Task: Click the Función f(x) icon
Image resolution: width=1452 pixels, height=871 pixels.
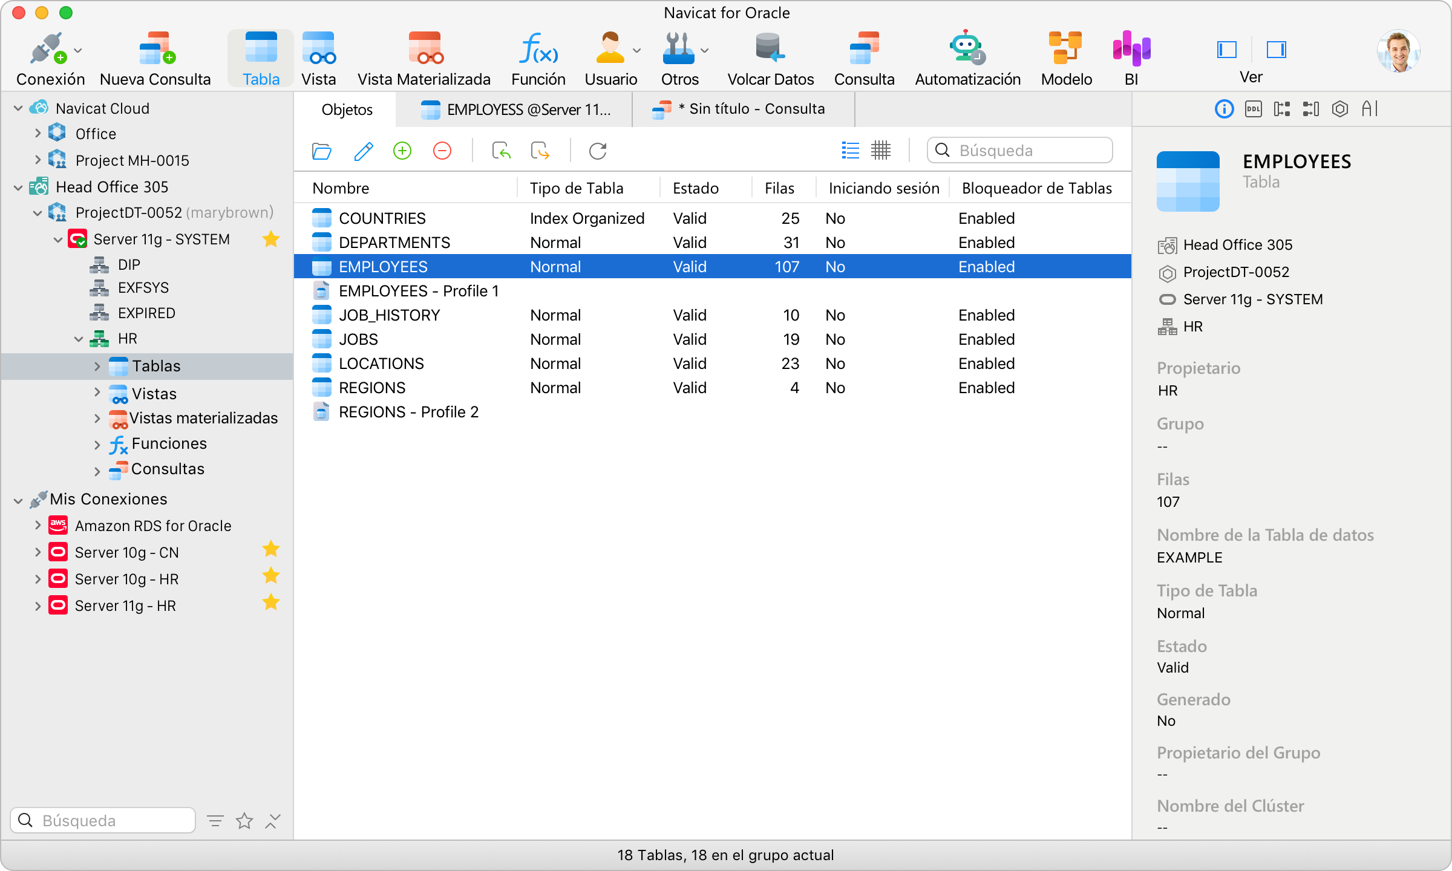Action: (x=538, y=48)
